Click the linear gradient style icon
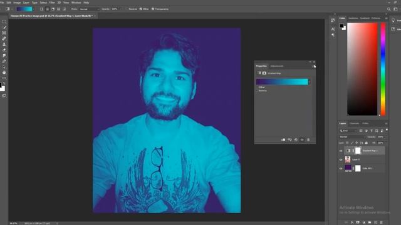 [x=42, y=9]
